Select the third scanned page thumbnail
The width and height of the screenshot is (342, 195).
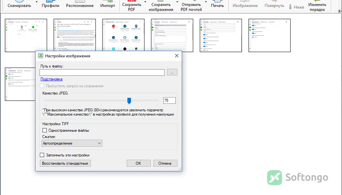[123, 35]
